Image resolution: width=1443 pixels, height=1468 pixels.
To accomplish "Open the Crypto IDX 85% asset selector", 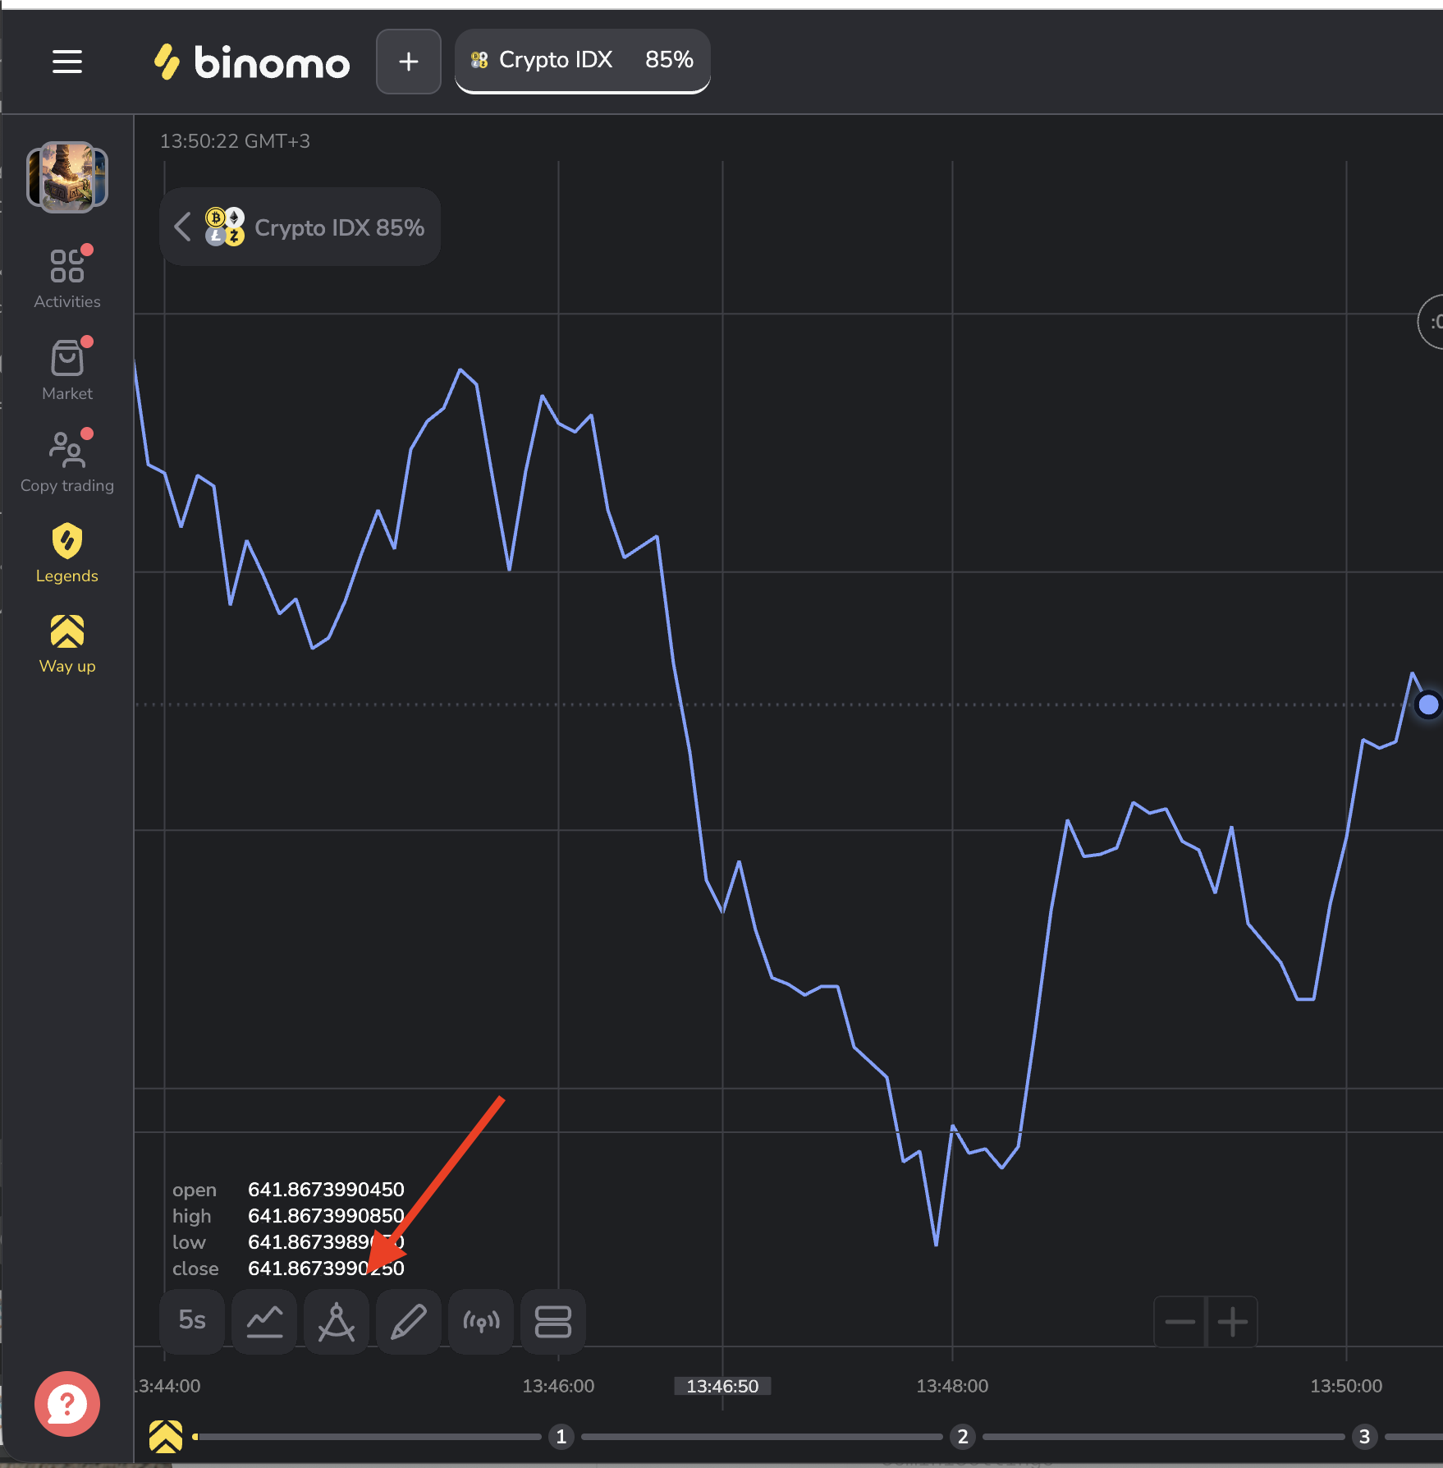I will [300, 227].
